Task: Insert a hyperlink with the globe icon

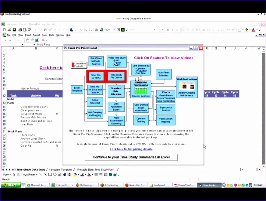Action: click(71, 30)
